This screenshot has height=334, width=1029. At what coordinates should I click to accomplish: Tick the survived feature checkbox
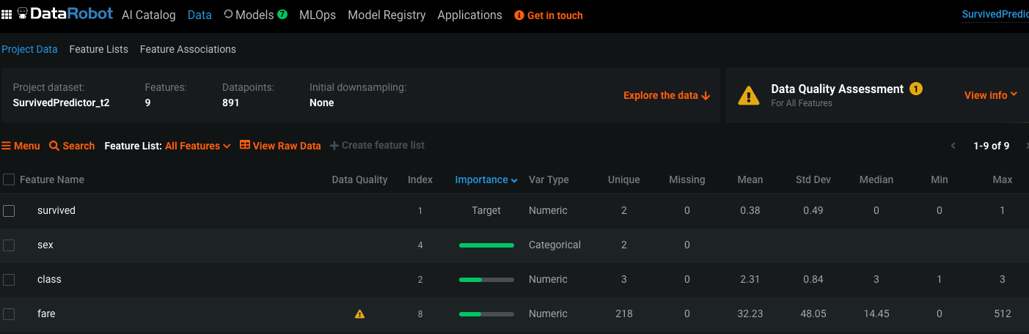[9, 211]
